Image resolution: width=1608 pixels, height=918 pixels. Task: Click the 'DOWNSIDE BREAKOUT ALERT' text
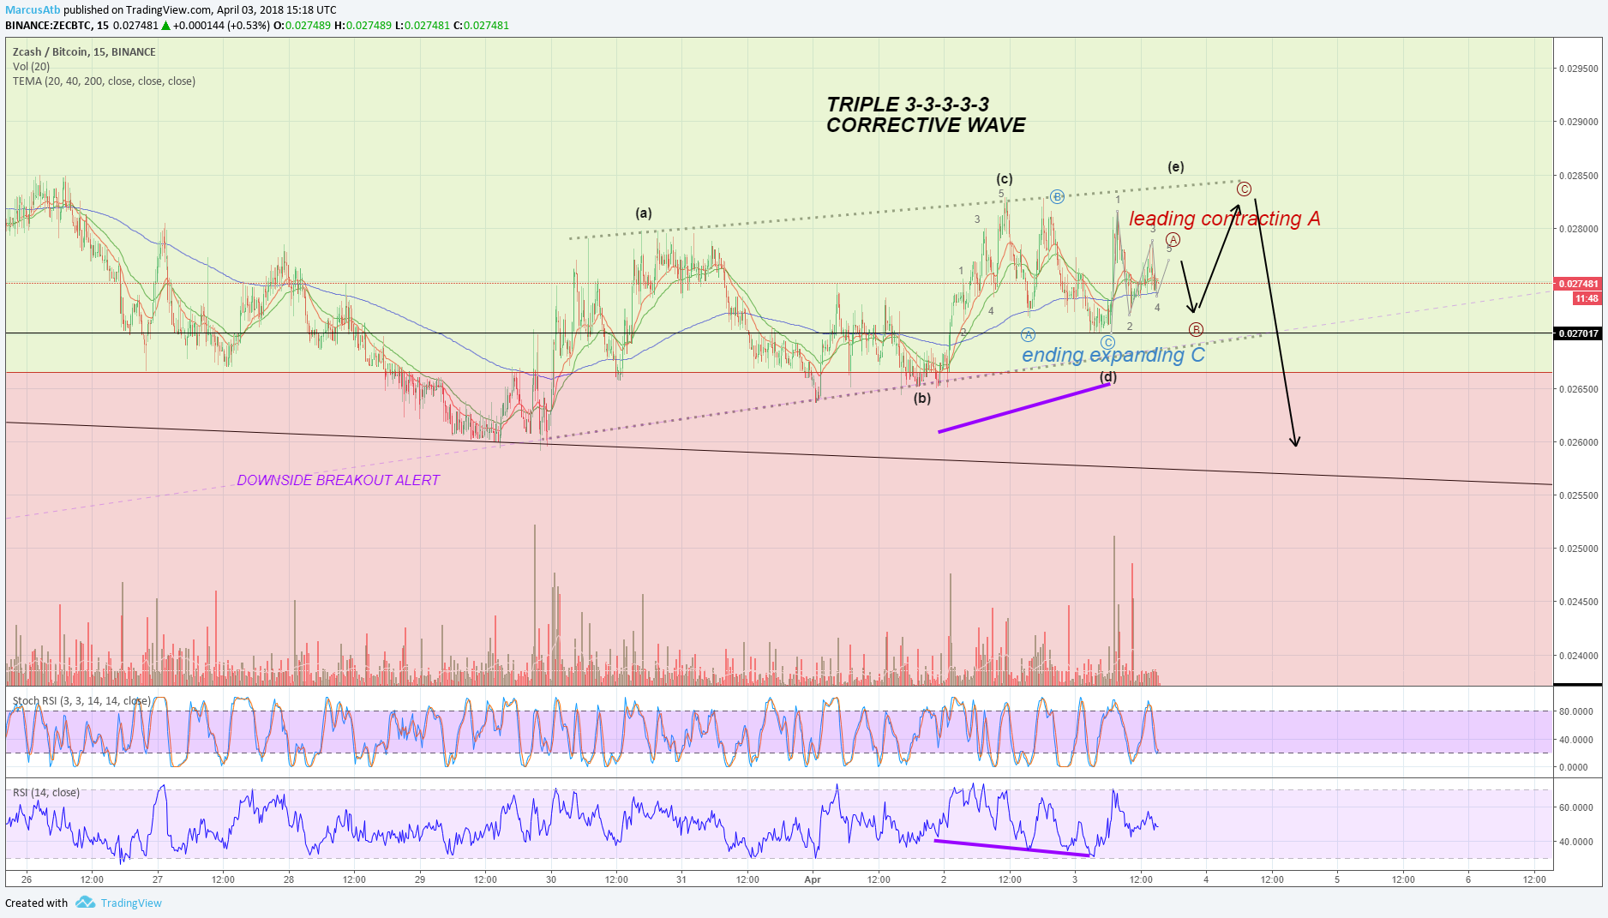[x=338, y=480]
